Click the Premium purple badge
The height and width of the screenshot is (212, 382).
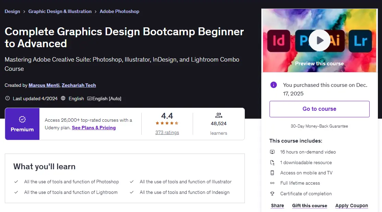22,124
